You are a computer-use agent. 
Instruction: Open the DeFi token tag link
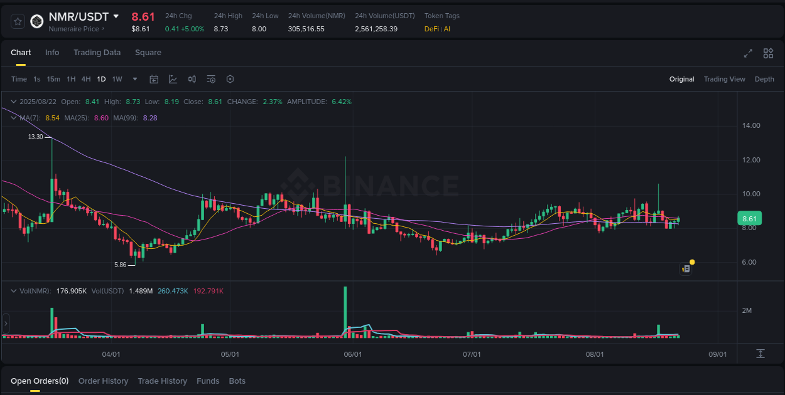[431, 29]
